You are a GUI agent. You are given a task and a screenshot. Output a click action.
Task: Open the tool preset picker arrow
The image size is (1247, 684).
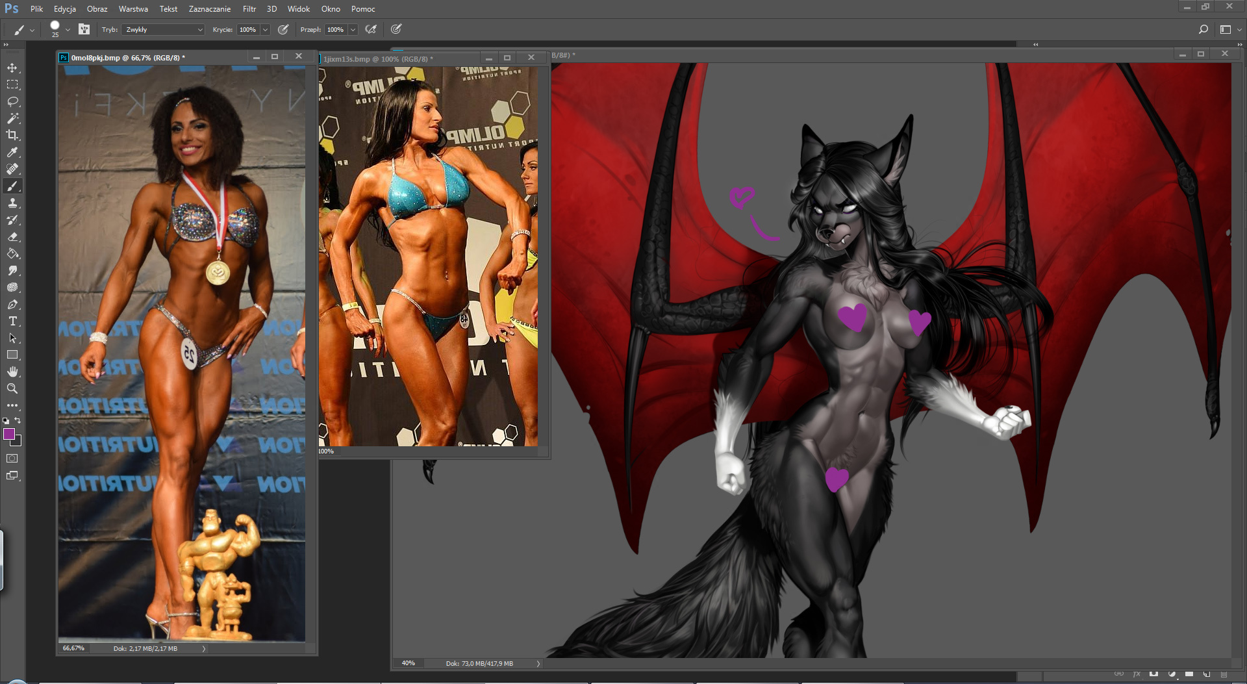(32, 30)
